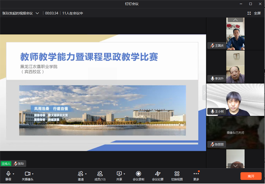Screen dimensions: 265x184
Task: Open camera options arrow beside 关摄像头
Action: click(33, 174)
